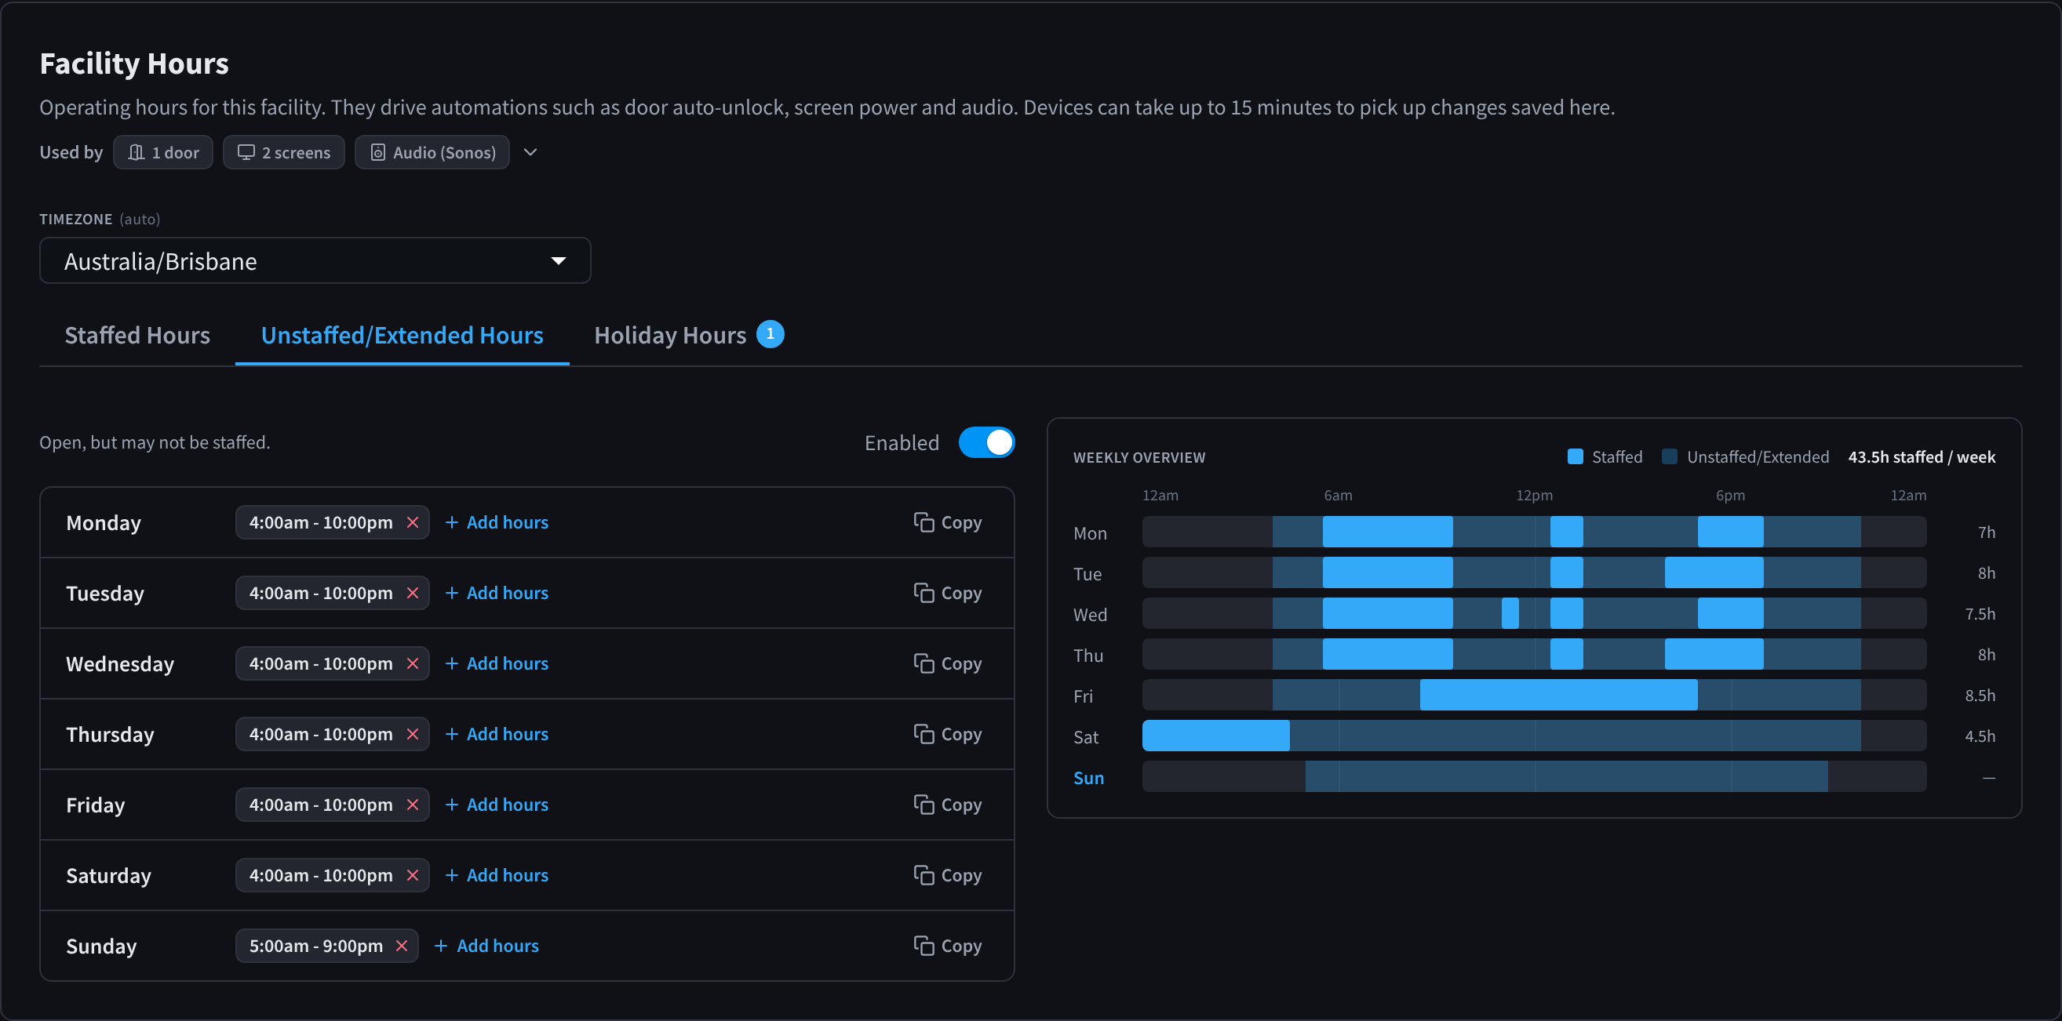
Task: Add hours to Tuesday
Action: [497, 593]
